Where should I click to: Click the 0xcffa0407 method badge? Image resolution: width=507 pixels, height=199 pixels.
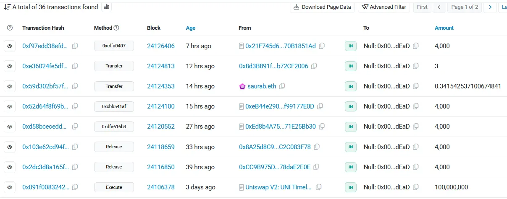click(x=114, y=46)
